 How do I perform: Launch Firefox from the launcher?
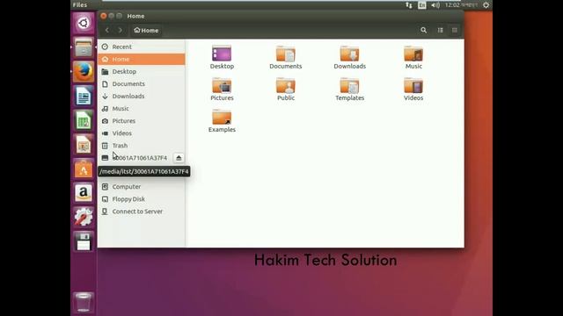(84, 71)
